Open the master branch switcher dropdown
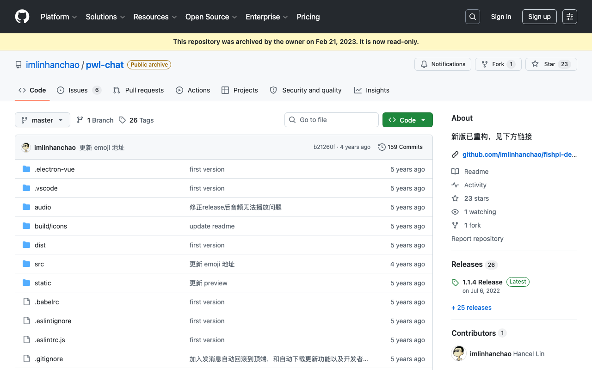The height and width of the screenshot is (370, 592). [43, 120]
